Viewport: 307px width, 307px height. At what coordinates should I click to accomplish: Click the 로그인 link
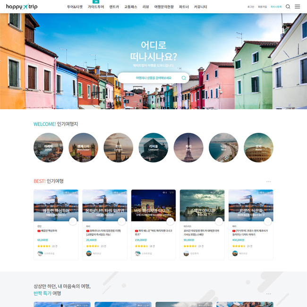click(x=251, y=7)
